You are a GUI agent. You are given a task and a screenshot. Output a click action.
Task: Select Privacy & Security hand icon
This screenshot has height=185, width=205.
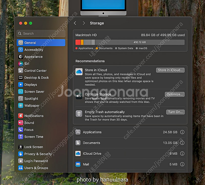pyautogui.click(x=21, y=154)
